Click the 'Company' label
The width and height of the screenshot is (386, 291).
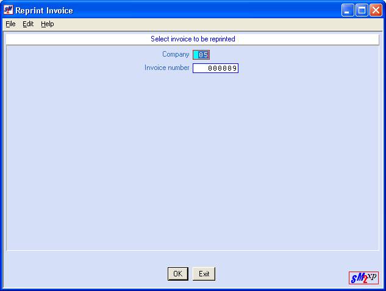(x=176, y=54)
